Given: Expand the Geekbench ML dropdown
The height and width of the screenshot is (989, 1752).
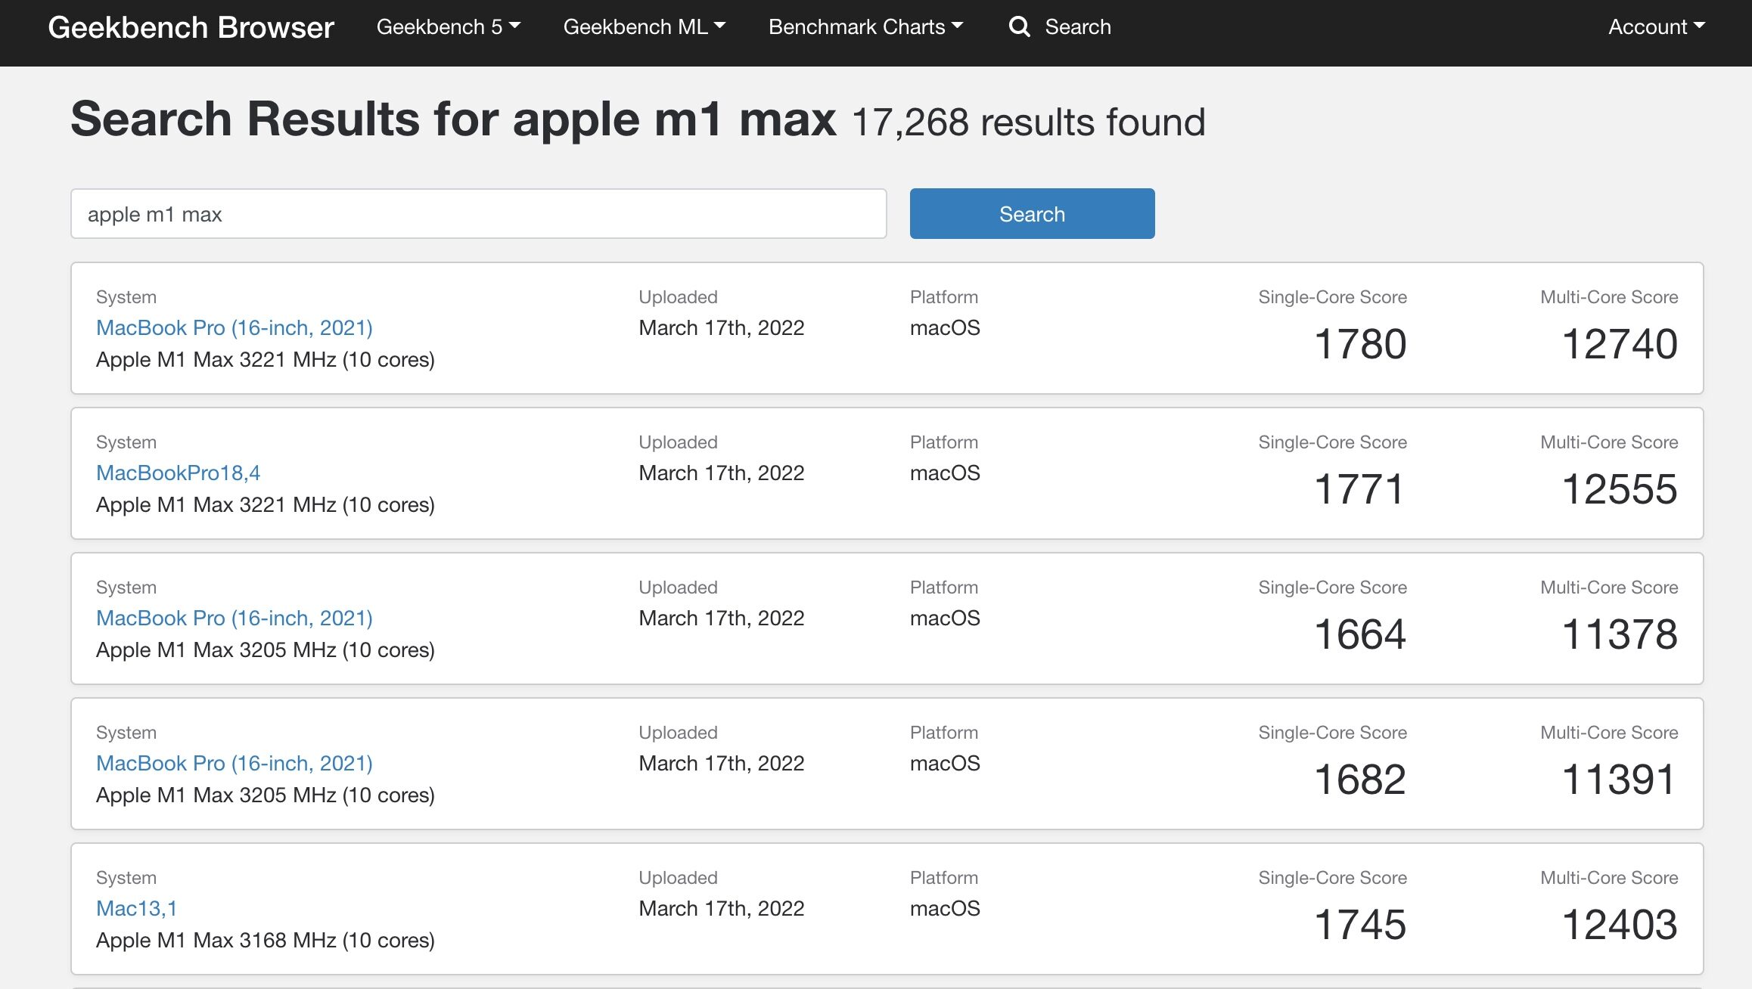Looking at the screenshot, I should [645, 26].
